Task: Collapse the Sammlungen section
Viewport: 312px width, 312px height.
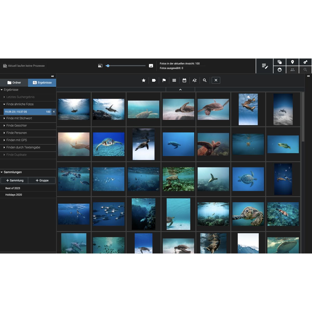Action: [2, 172]
